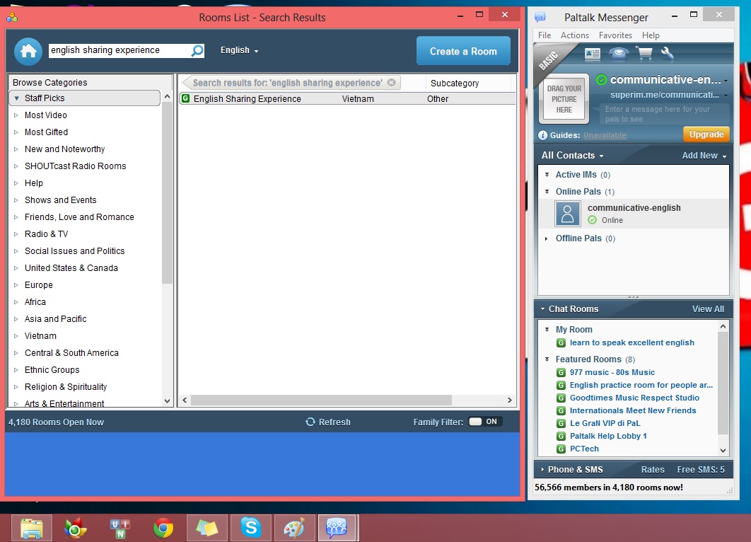Screen dimensions: 751x542
Task: Click G icon beside Le GraN VIP di PaL
Action: (x=561, y=423)
